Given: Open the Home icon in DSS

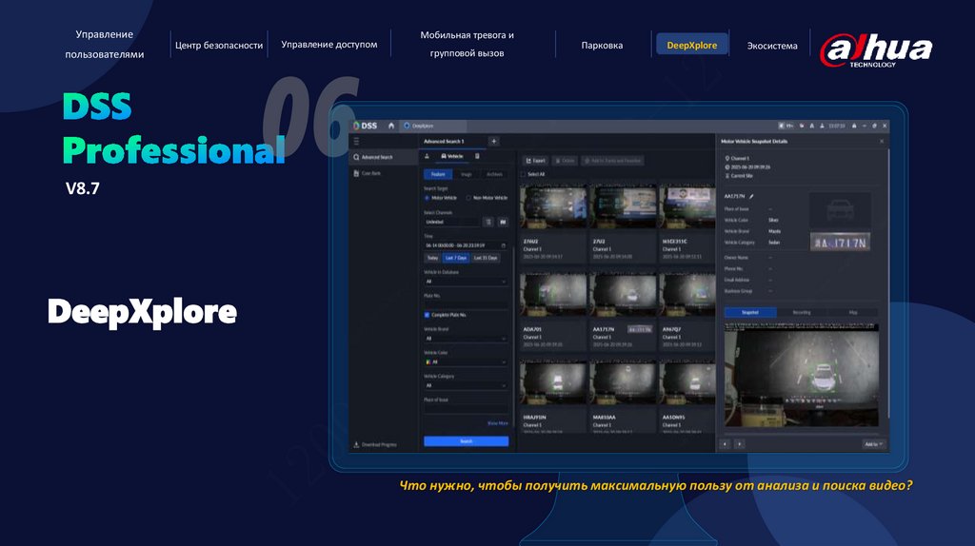Looking at the screenshot, I should pyautogui.click(x=391, y=126).
